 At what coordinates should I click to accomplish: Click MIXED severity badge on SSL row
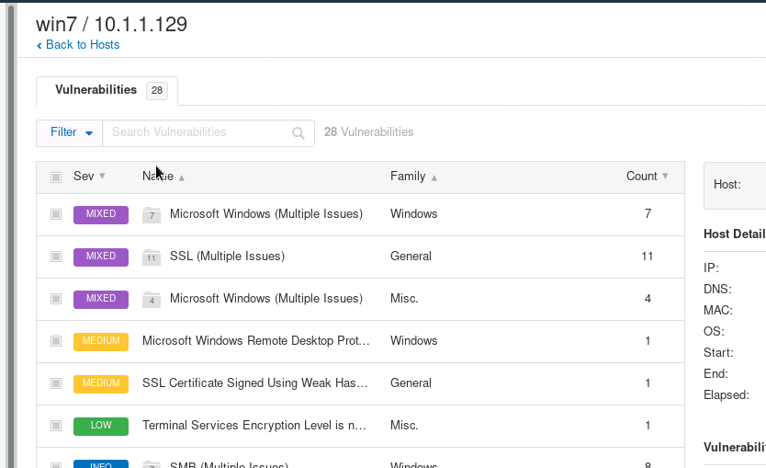(x=101, y=257)
